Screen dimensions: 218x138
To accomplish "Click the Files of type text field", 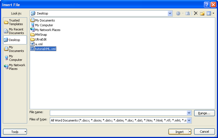I will pos(118,120).
